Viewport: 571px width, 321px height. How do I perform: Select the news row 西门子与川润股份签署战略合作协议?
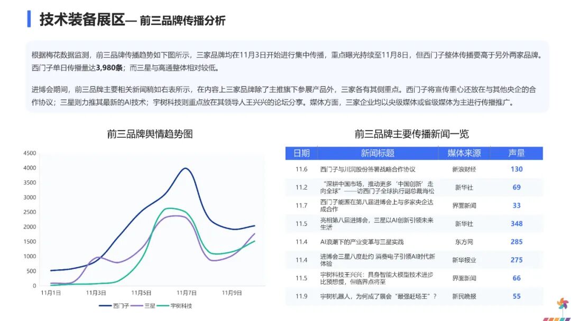(x=414, y=169)
